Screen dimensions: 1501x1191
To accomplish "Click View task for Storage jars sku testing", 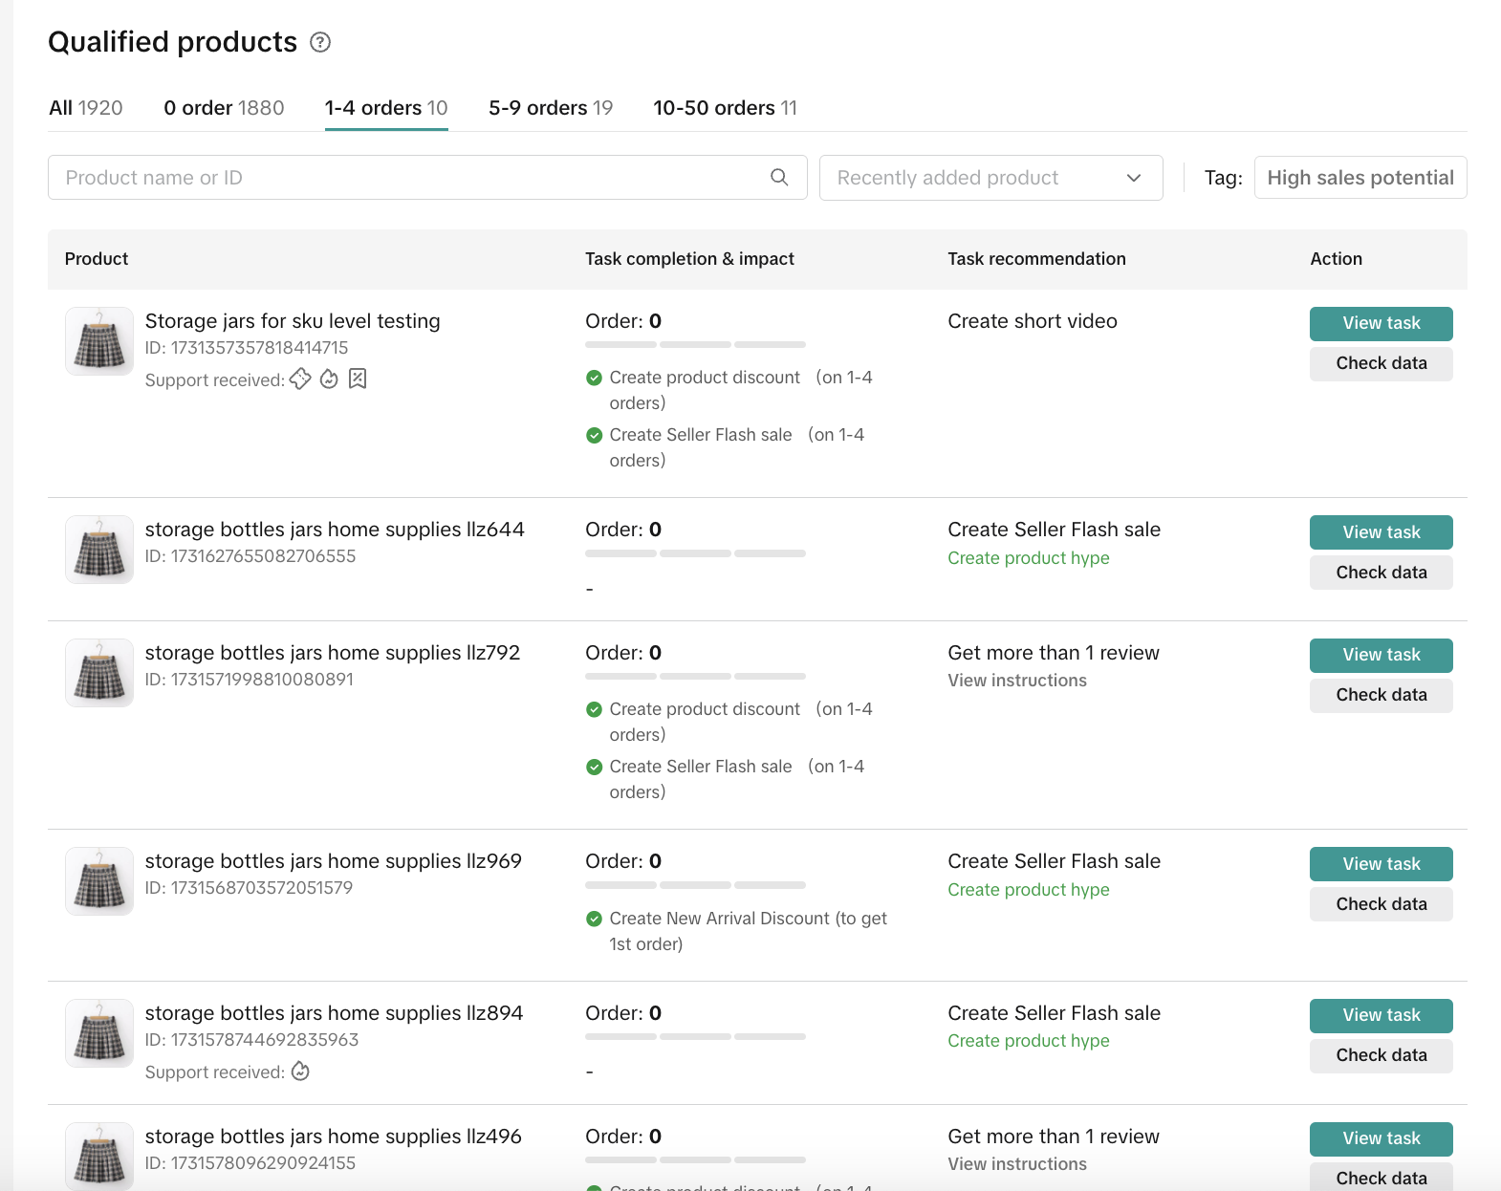I will pyautogui.click(x=1381, y=323).
